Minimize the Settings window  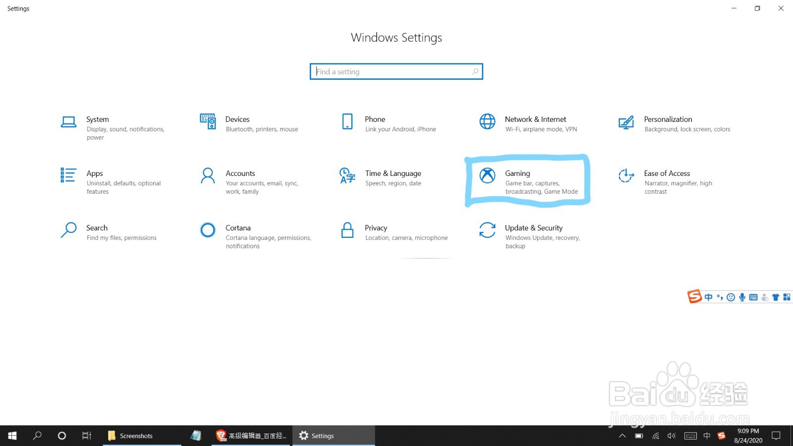[734, 8]
